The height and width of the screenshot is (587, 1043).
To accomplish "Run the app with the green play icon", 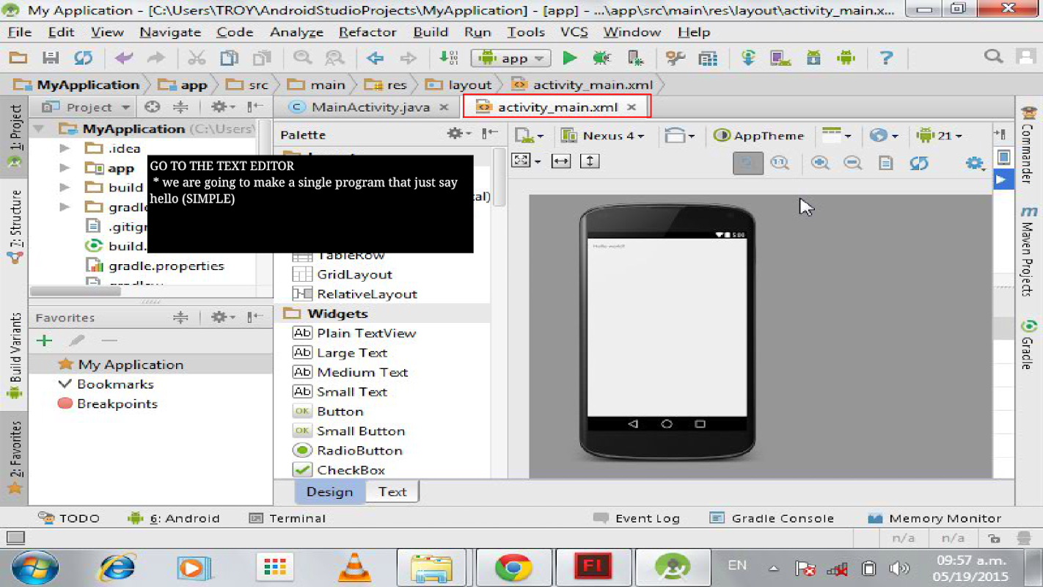I will pos(569,58).
